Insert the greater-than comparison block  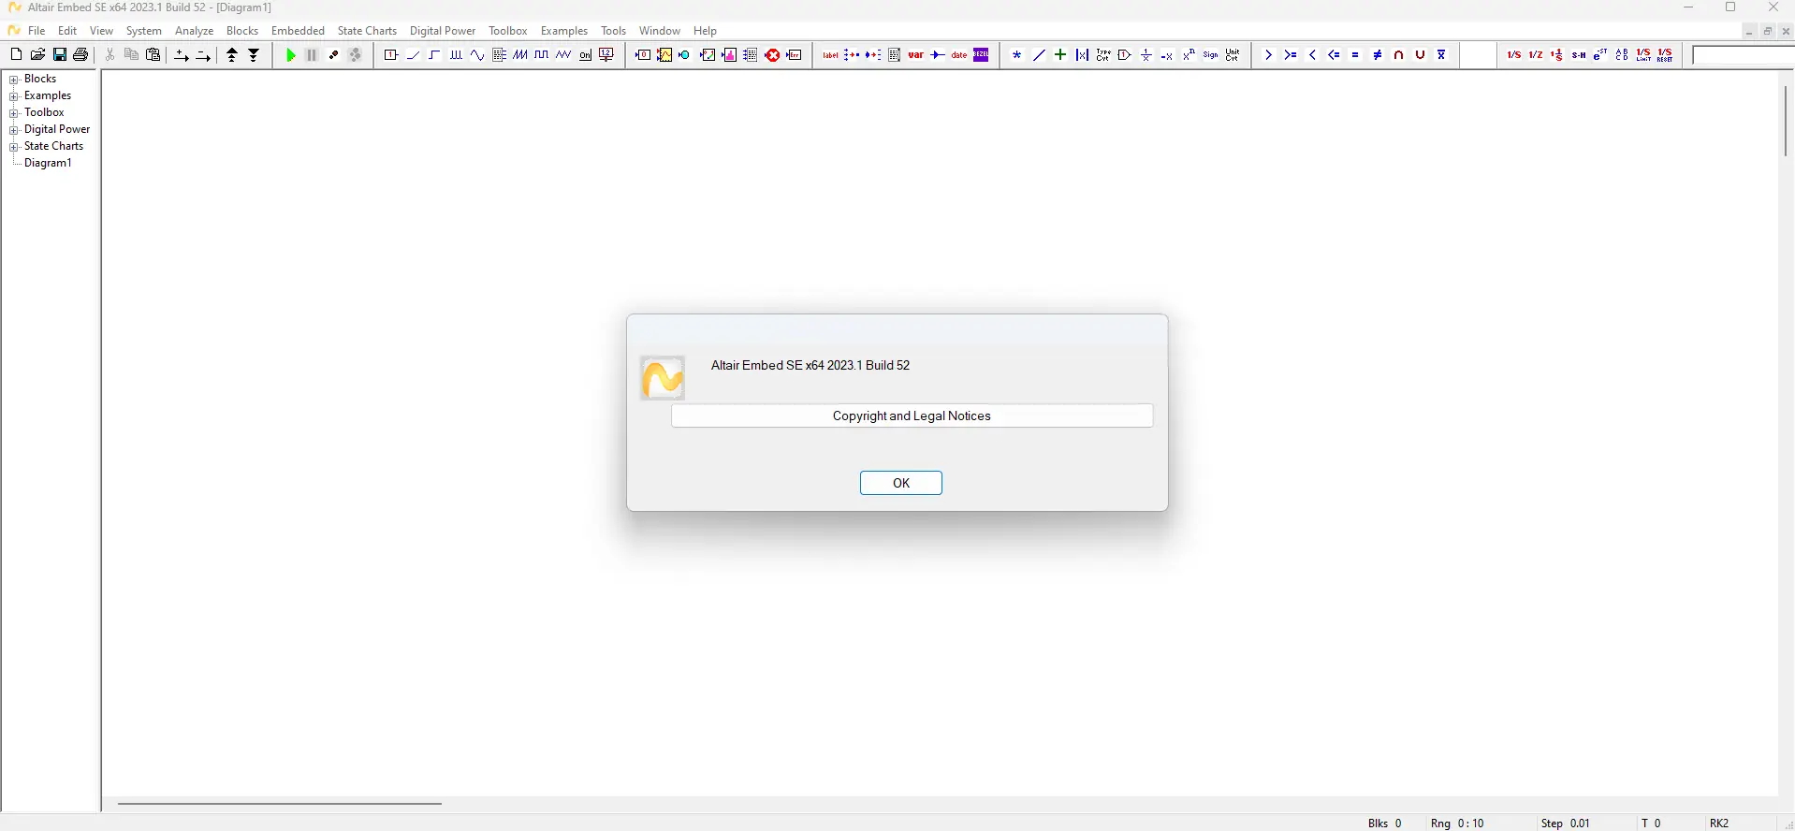(x=1269, y=55)
